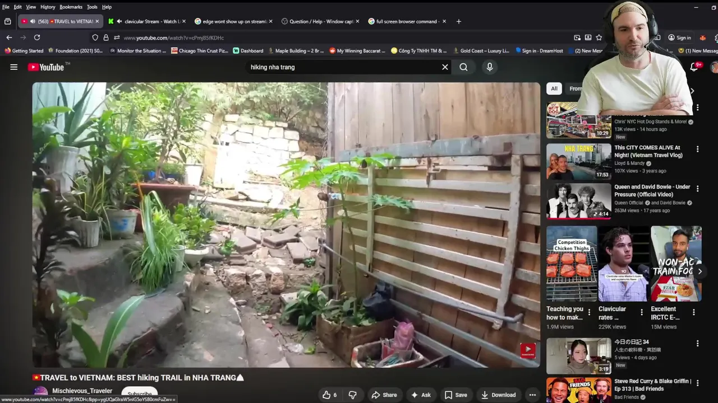Download the video
The height and width of the screenshot is (403, 718).
pyautogui.click(x=498, y=395)
